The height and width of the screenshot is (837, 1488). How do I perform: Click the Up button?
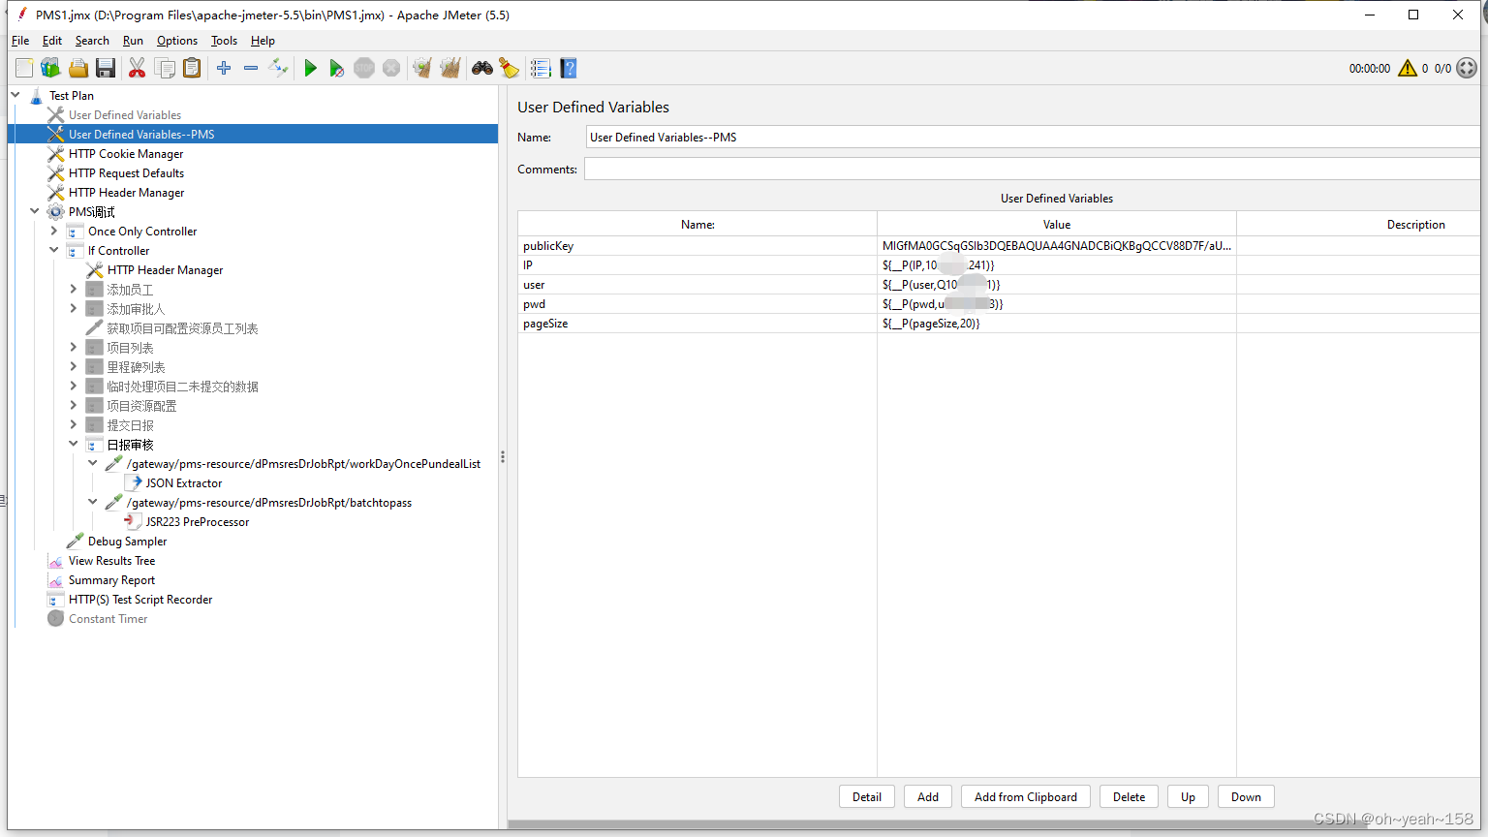pyautogui.click(x=1188, y=796)
